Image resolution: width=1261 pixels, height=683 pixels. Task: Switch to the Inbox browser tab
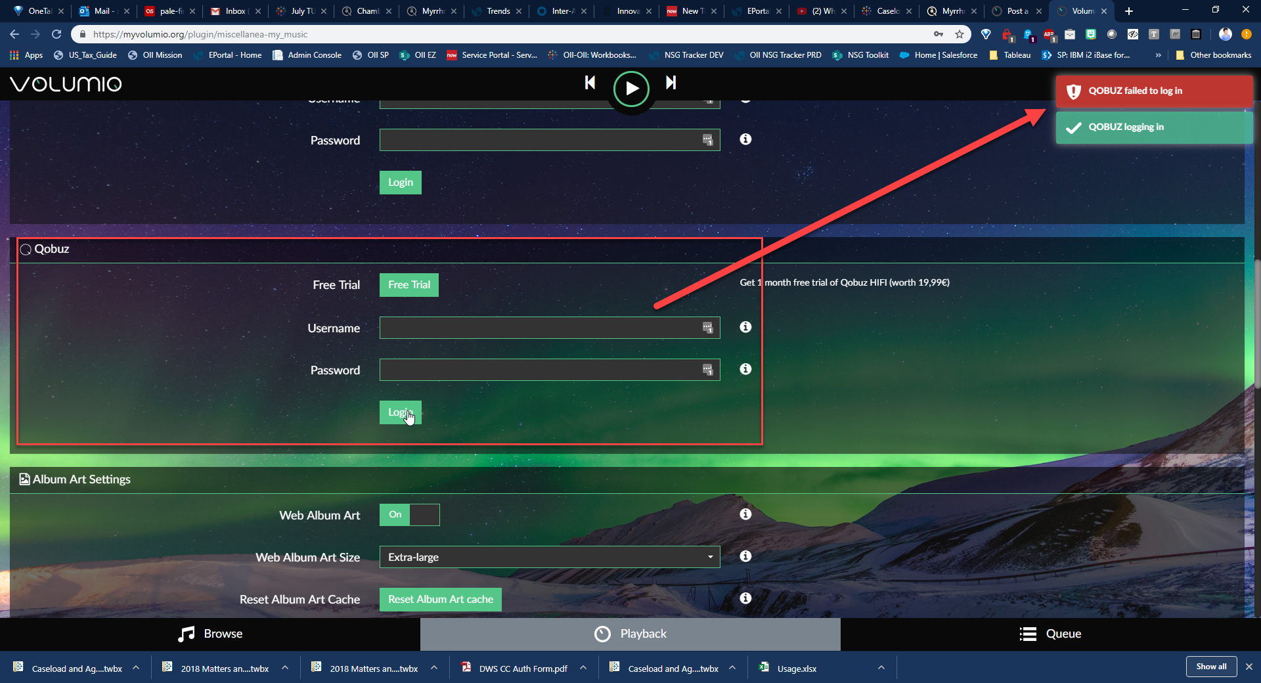[x=235, y=11]
